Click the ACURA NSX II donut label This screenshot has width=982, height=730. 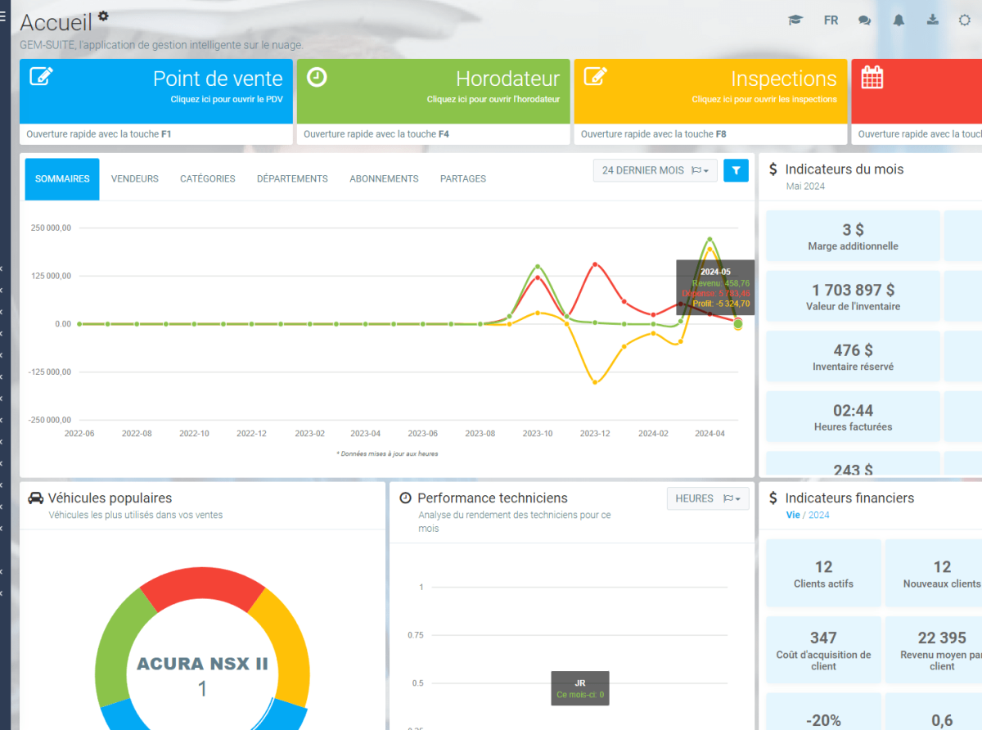click(202, 664)
